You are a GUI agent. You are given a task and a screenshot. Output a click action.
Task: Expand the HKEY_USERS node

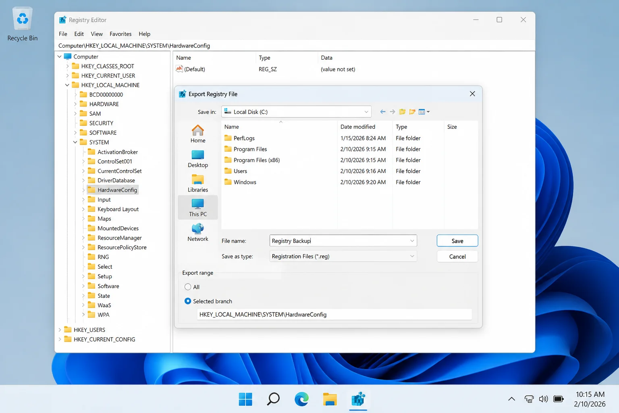coord(60,330)
